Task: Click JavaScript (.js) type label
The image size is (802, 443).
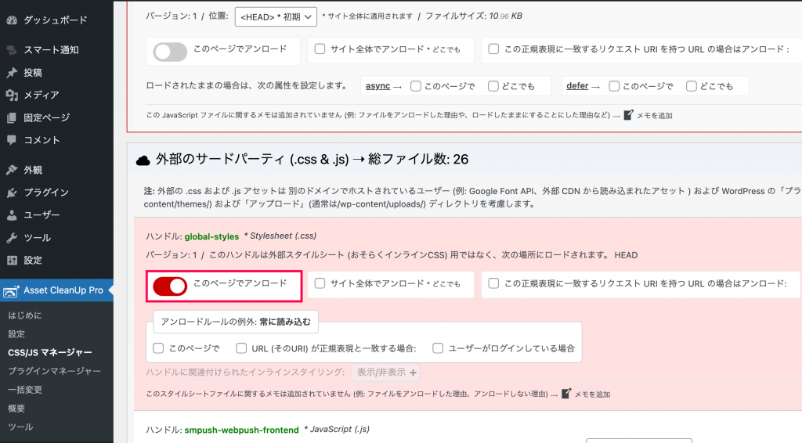Action: tap(340, 429)
